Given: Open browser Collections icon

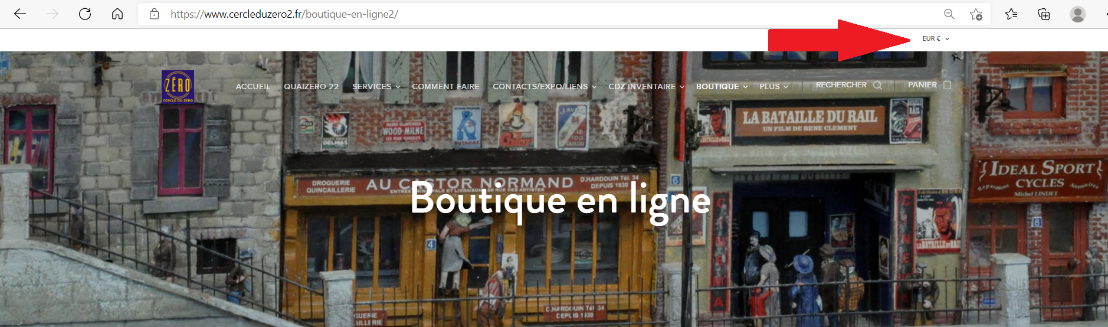Looking at the screenshot, I should [x=1044, y=14].
